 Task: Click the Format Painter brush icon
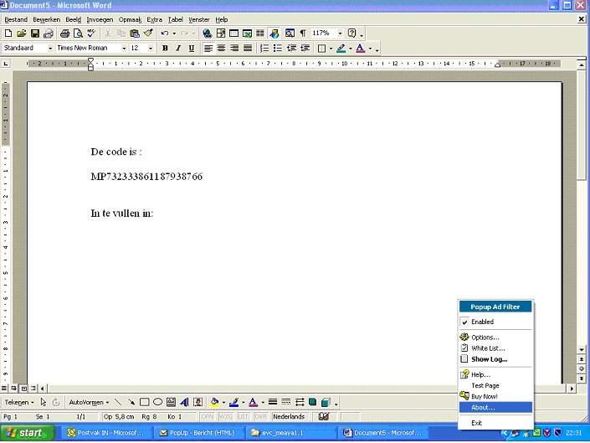[x=148, y=33]
